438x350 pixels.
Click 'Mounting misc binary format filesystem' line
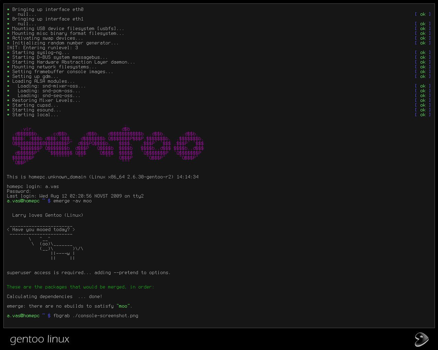pos(66,33)
